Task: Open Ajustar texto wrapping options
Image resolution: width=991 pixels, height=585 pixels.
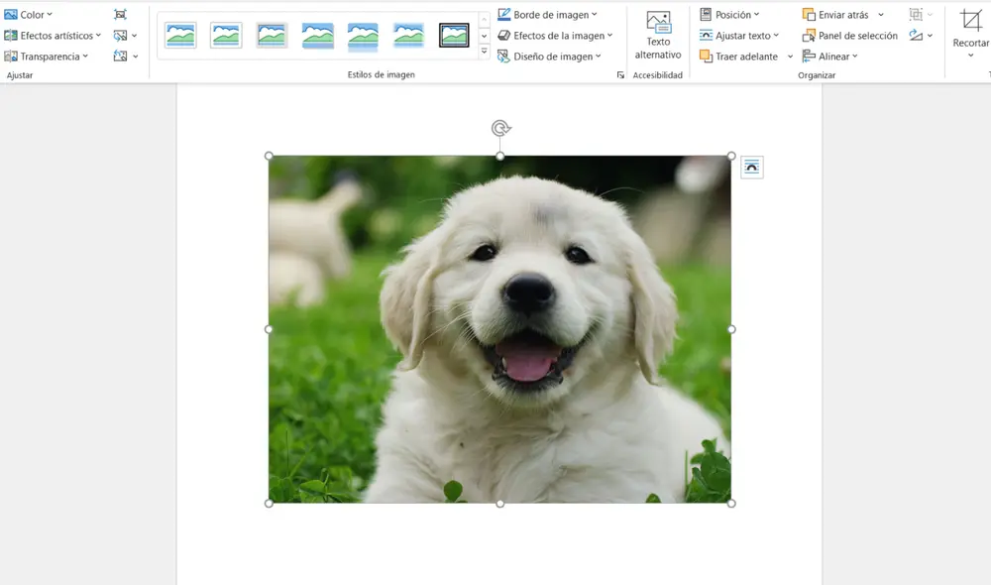Action: click(x=740, y=35)
